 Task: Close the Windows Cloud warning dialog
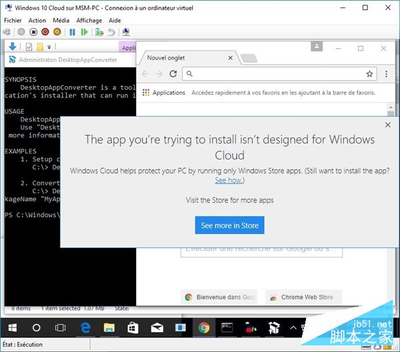click(x=388, y=125)
